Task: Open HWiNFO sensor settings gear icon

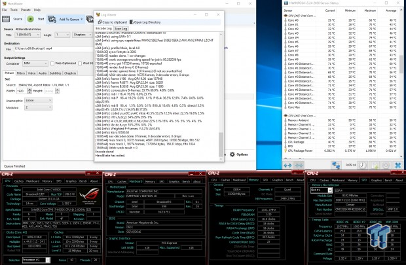Action: [x=386, y=165]
